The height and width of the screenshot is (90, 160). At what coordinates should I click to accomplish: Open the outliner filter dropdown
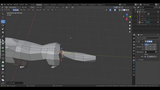157,7
